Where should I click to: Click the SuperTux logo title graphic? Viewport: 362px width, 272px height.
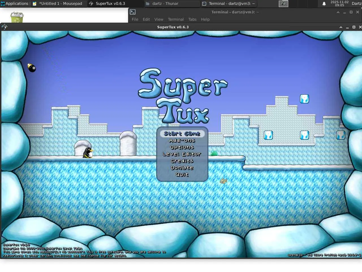[x=183, y=96]
